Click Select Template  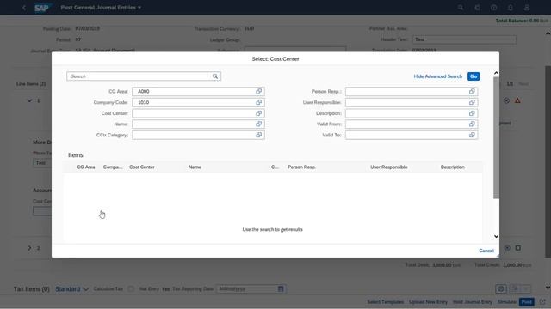coord(385,301)
